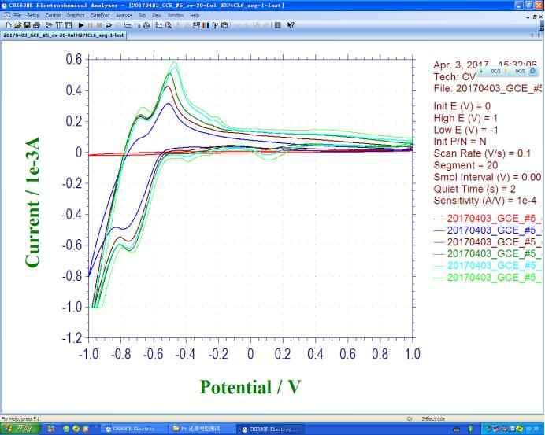Open the Graphics menu

[76, 15]
